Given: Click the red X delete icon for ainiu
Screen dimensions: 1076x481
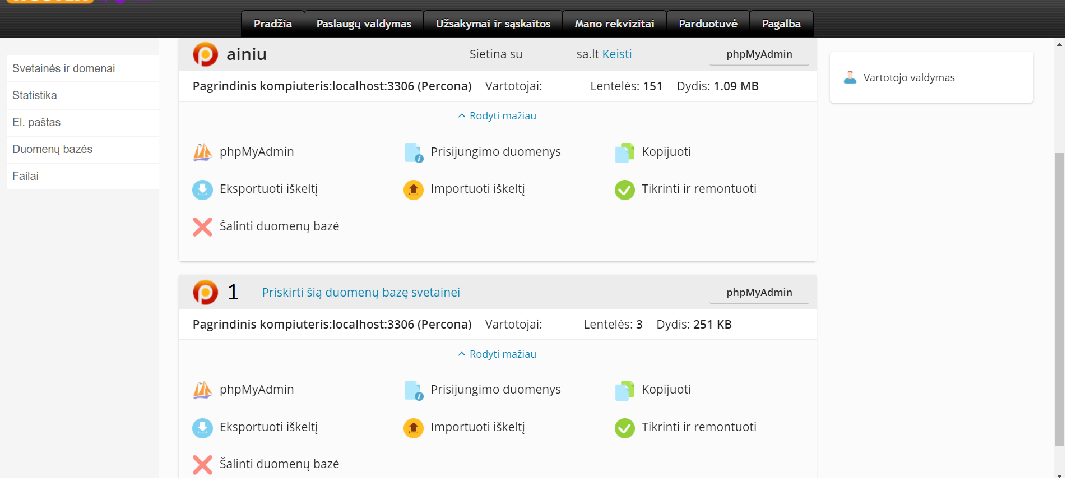Looking at the screenshot, I should click(x=202, y=227).
